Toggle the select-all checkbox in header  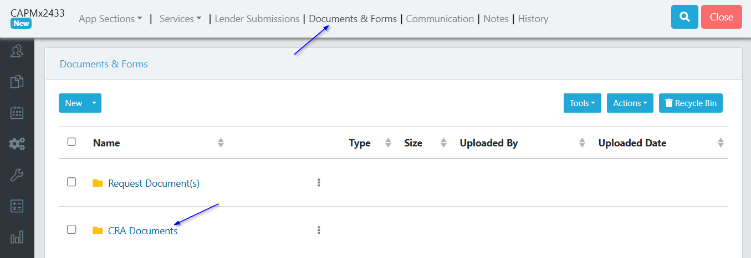[x=71, y=142]
